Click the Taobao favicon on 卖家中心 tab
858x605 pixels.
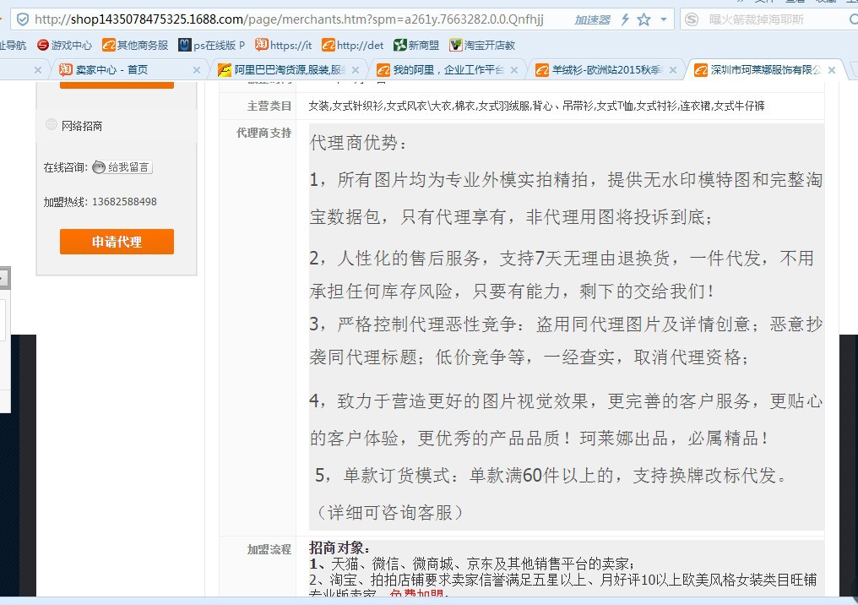pyautogui.click(x=66, y=69)
